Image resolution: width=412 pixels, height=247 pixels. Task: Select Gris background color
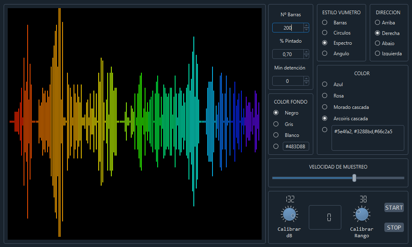click(x=276, y=124)
